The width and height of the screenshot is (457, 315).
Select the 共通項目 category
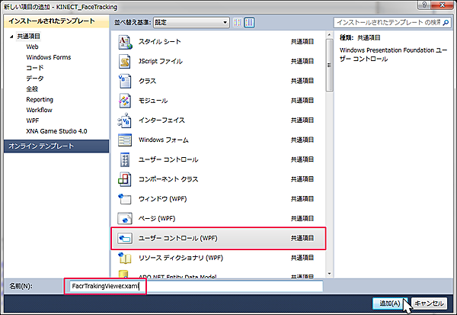(29, 36)
